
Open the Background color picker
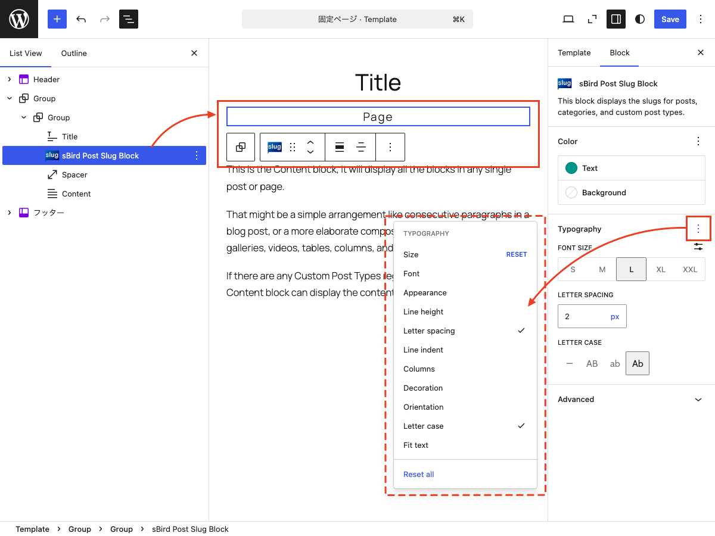(x=632, y=192)
